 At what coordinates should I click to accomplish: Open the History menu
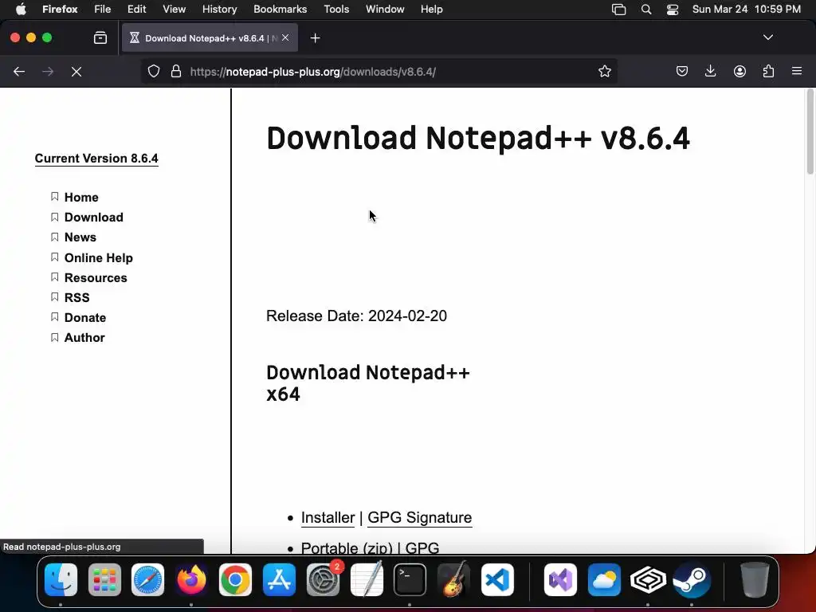[219, 10]
